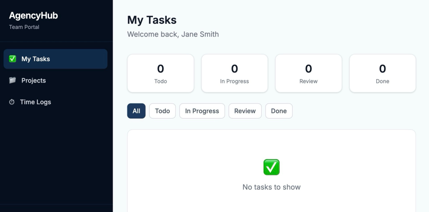Click the Done count card
The width and height of the screenshot is (429, 212).
click(x=382, y=73)
